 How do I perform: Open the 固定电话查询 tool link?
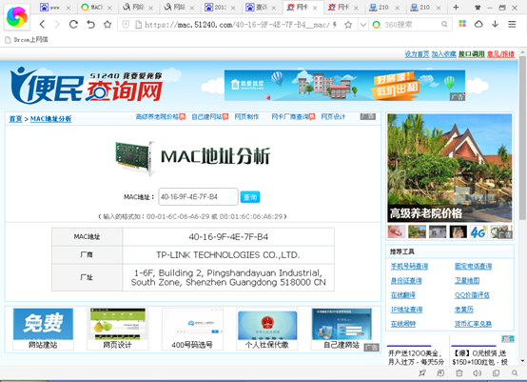pyautogui.click(x=473, y=266)
